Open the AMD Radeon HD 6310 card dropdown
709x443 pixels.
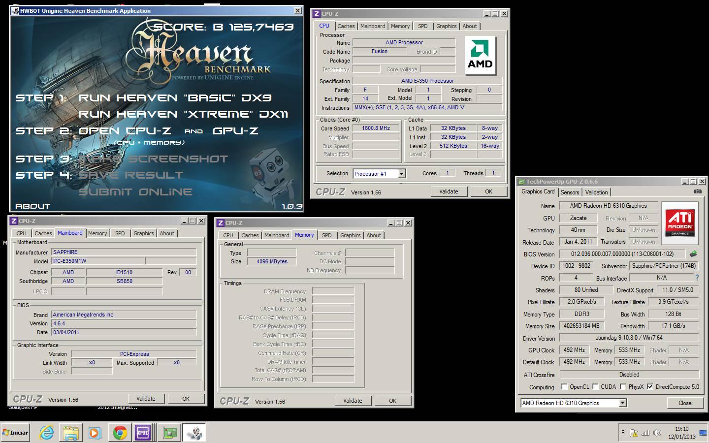pyautogui.click(x=622, y=403)
